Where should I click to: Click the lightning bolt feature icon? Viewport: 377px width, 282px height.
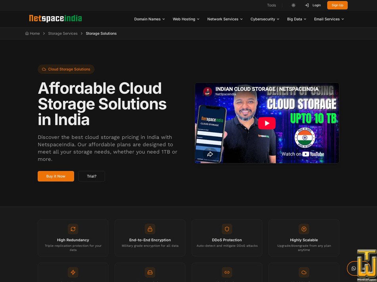[x=73, y=273]
